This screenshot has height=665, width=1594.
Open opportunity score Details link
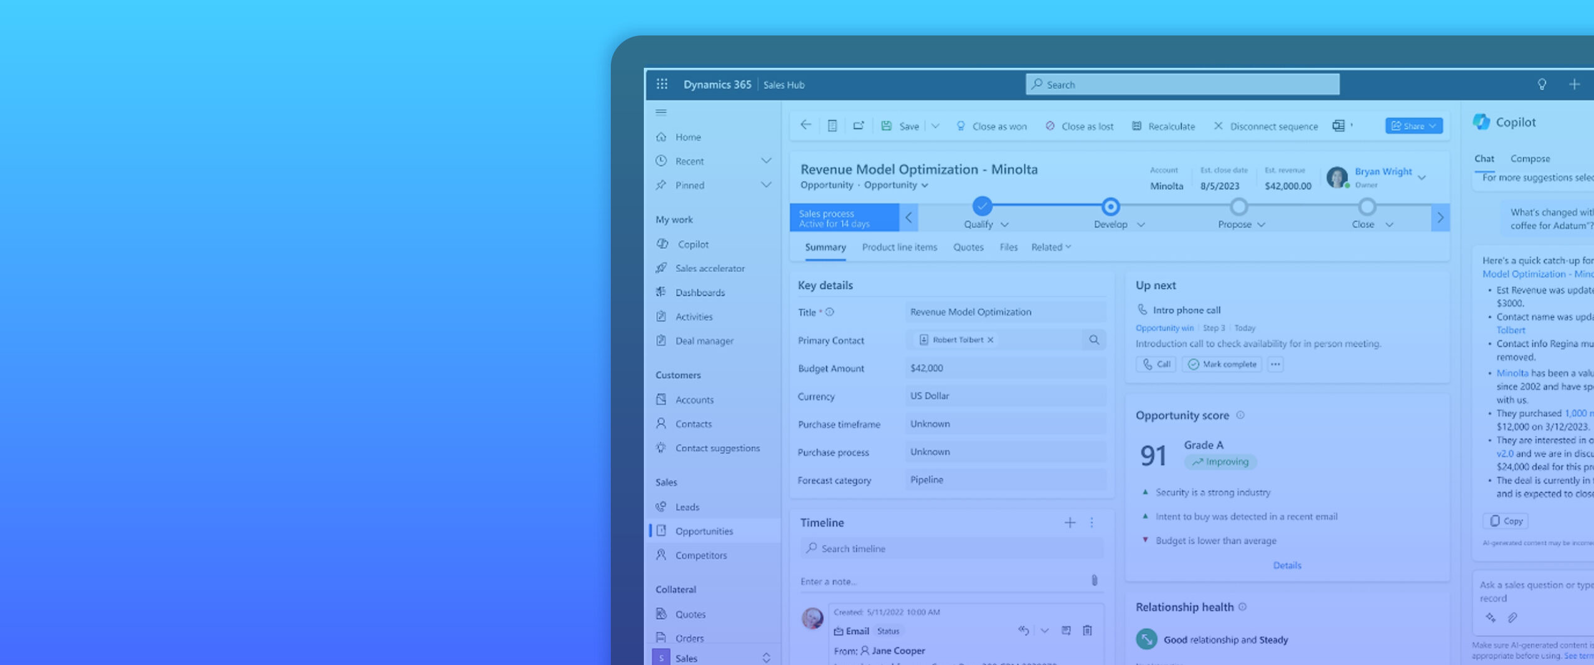pyautogui.click(x=1287, y=565)
